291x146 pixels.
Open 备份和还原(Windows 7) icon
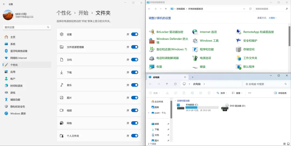coord(152,49)
